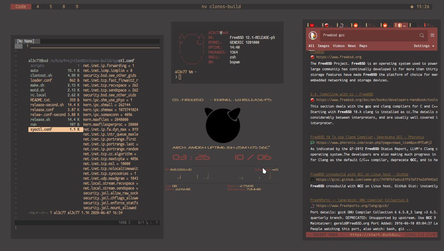
Task: Click the terminal prompt cursor under 'al3c77 in ~'
Action: pos(179,77)
